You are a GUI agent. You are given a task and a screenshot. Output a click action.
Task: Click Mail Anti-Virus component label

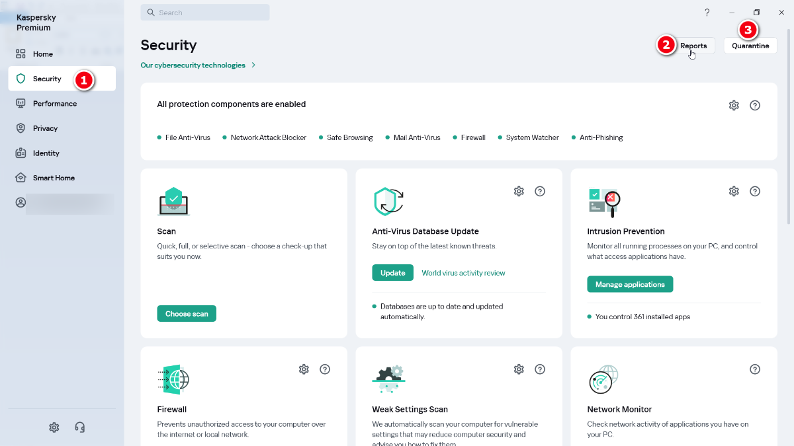click(x=417, y=137)
